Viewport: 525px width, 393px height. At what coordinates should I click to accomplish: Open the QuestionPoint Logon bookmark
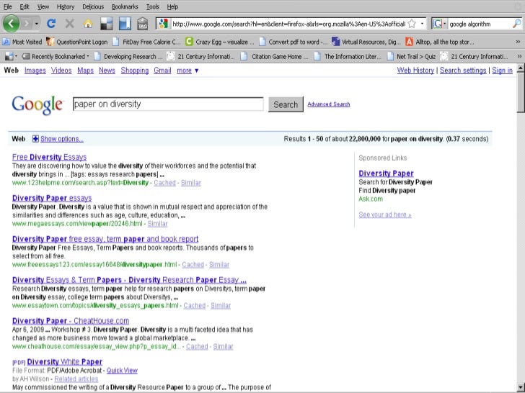pos(77,42)
